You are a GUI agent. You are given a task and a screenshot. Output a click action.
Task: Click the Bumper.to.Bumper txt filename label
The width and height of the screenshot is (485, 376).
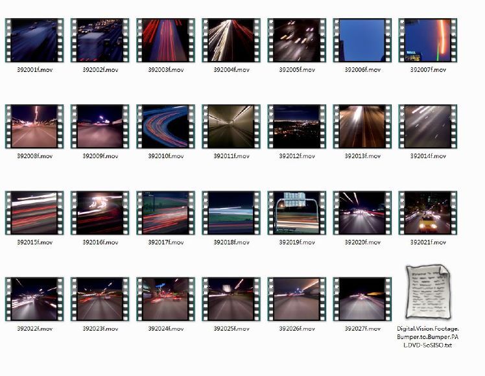[x=427, y=336]
